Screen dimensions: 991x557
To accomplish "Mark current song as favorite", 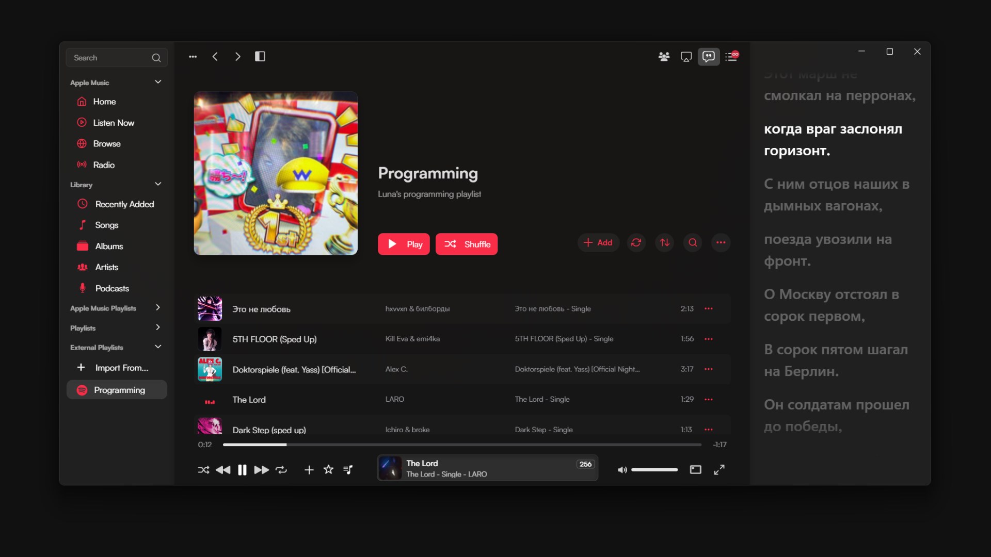I will (x=328, y=469).
